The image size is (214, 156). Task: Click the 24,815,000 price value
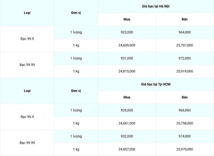point(127,71)
